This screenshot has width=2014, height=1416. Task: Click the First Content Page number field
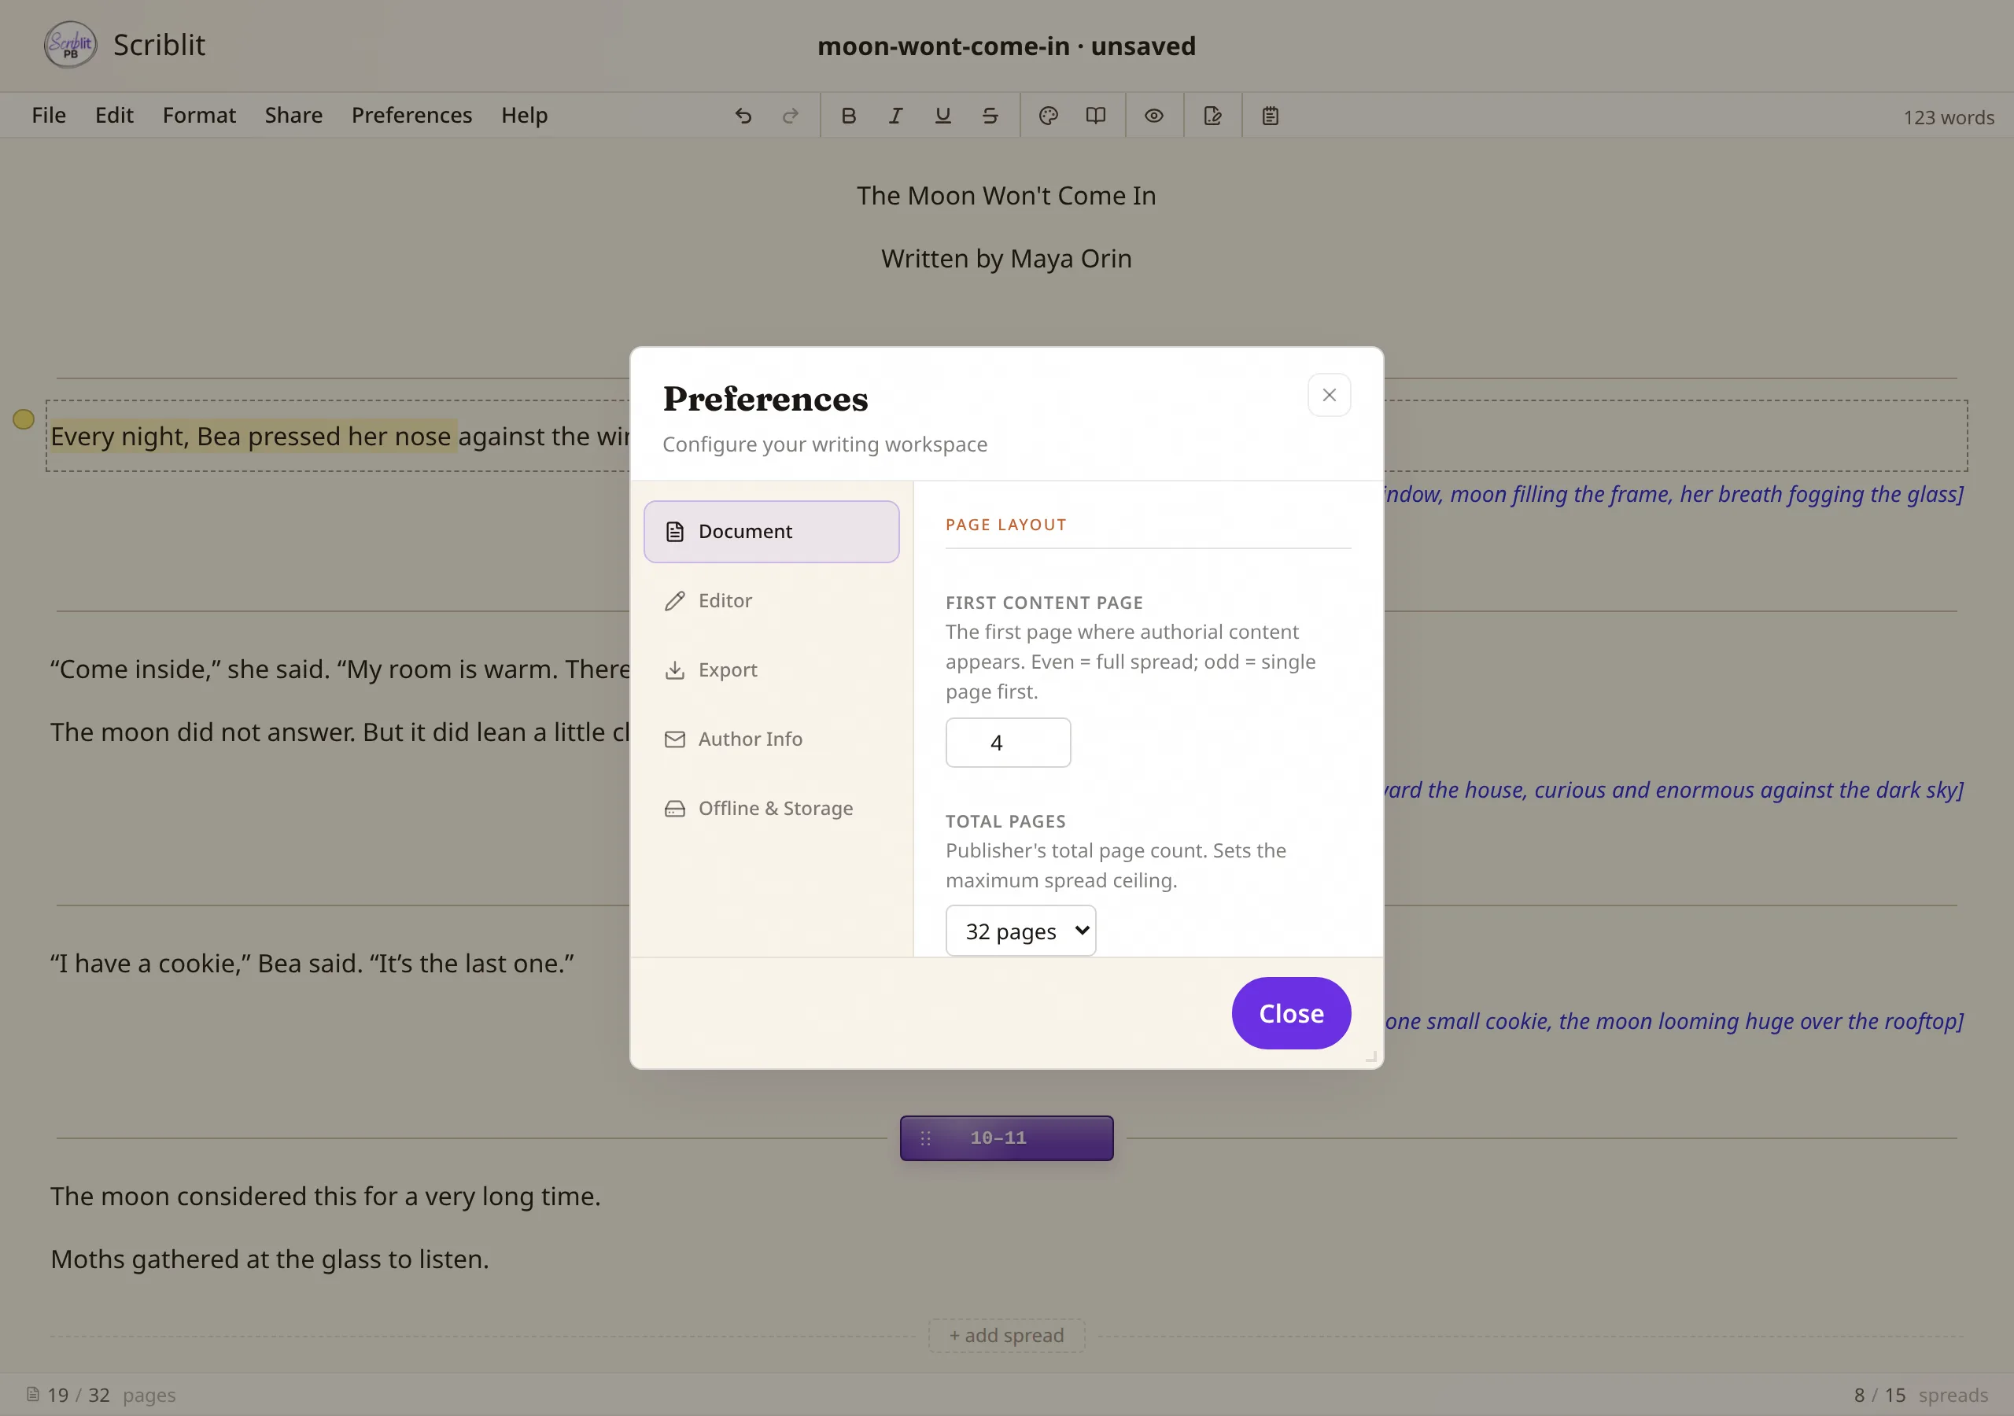pos(1008,742)
